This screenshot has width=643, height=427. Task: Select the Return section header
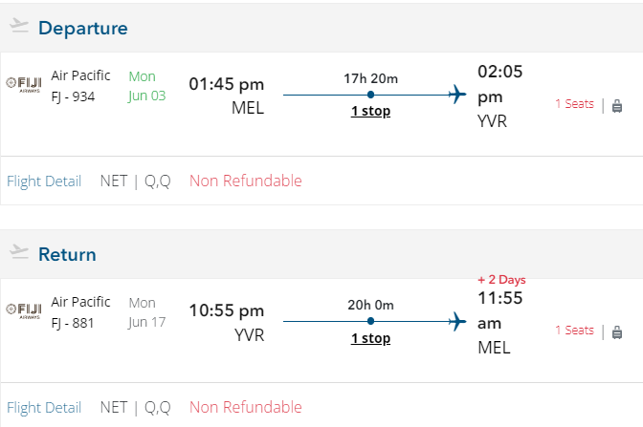tap(67, 255)
